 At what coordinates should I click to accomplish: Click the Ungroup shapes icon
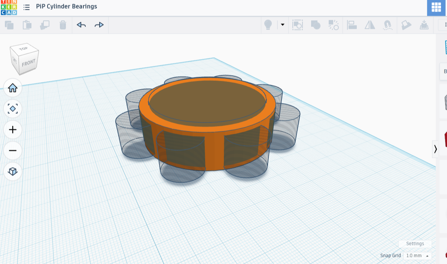(x=334, y=25)
